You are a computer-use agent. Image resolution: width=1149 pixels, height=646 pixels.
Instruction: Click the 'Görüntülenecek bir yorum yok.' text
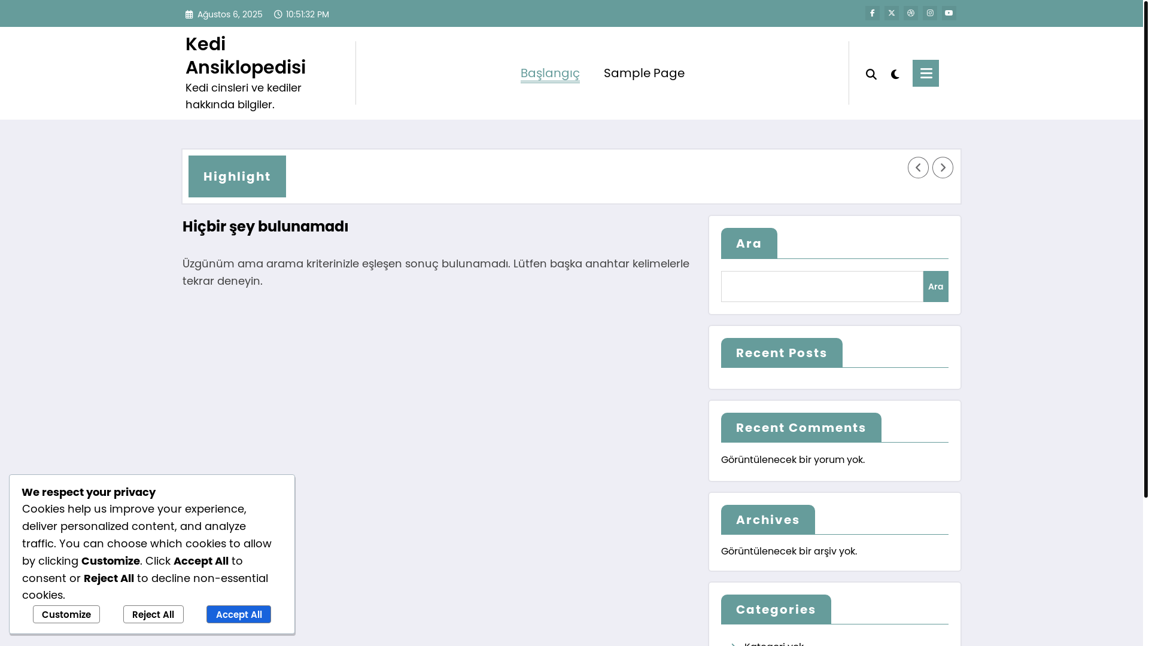[x=792, y=460]
